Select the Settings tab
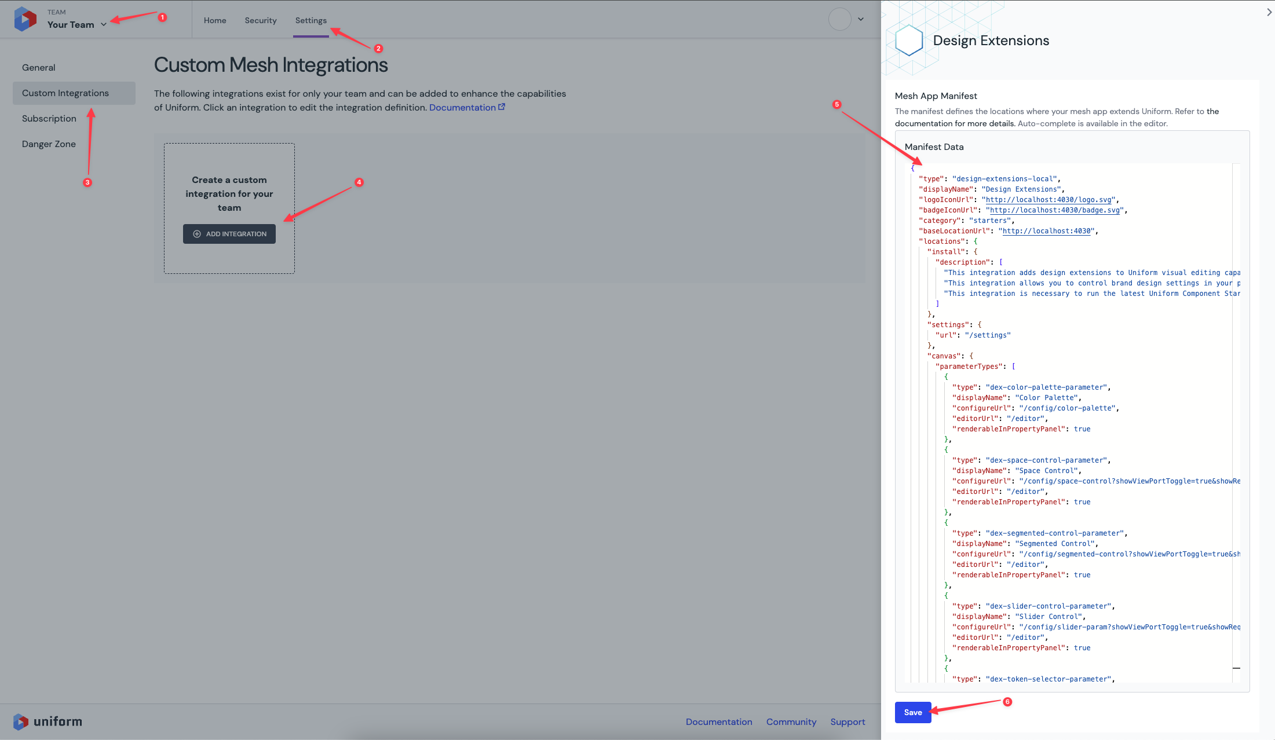This screenshot has width=1275, height=740. coord(310,20)
